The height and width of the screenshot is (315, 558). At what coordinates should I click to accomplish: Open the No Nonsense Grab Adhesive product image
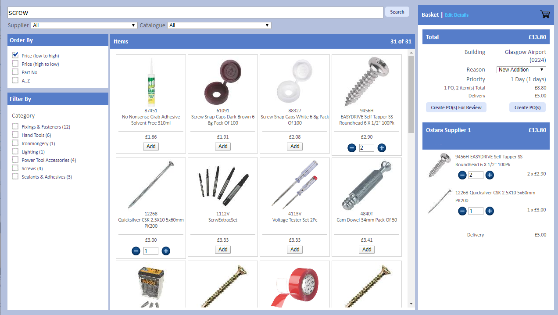click(151, 81)
